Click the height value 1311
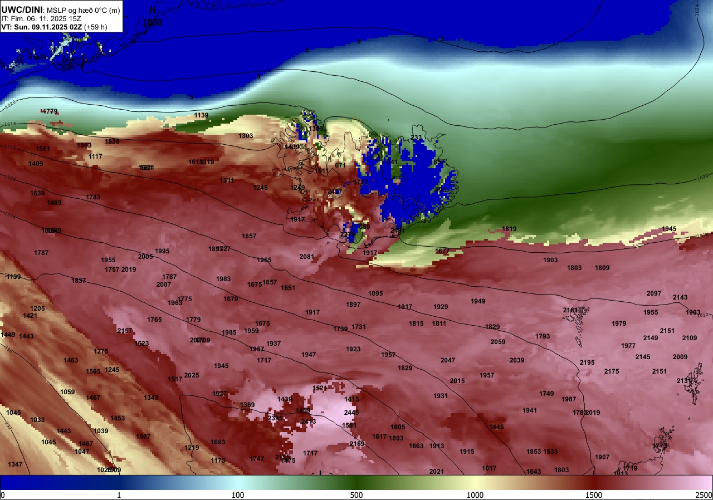 (x=227, y=180)
